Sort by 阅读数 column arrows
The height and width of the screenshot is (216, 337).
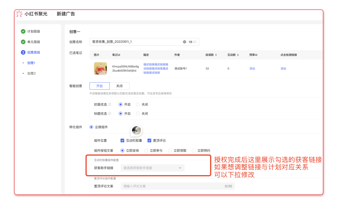216,55
